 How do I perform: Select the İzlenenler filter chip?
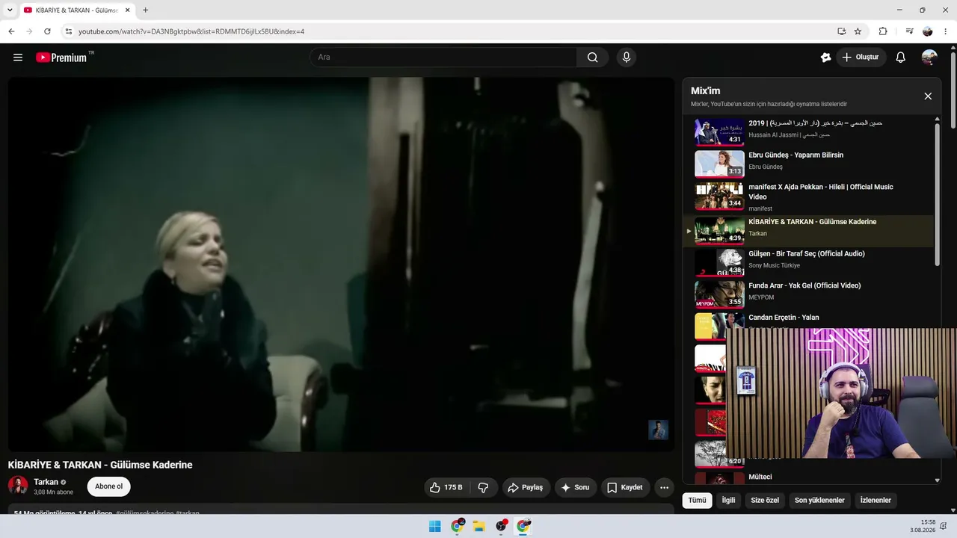[876, 500]
